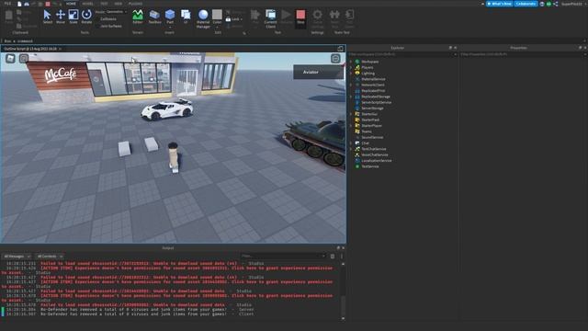Screen dimensions: 588x331
Task: Click the Collaborate button
Action: click(x=526, y=4)
